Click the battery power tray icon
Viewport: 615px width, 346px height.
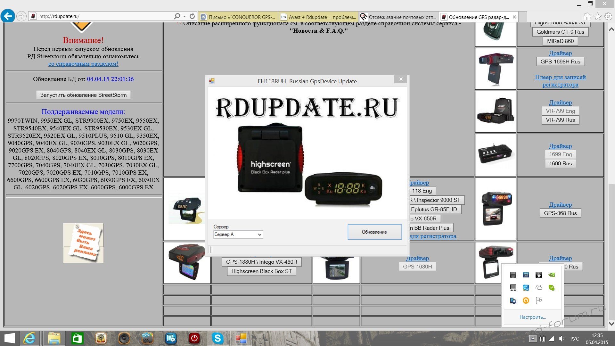tap(542, 339)
